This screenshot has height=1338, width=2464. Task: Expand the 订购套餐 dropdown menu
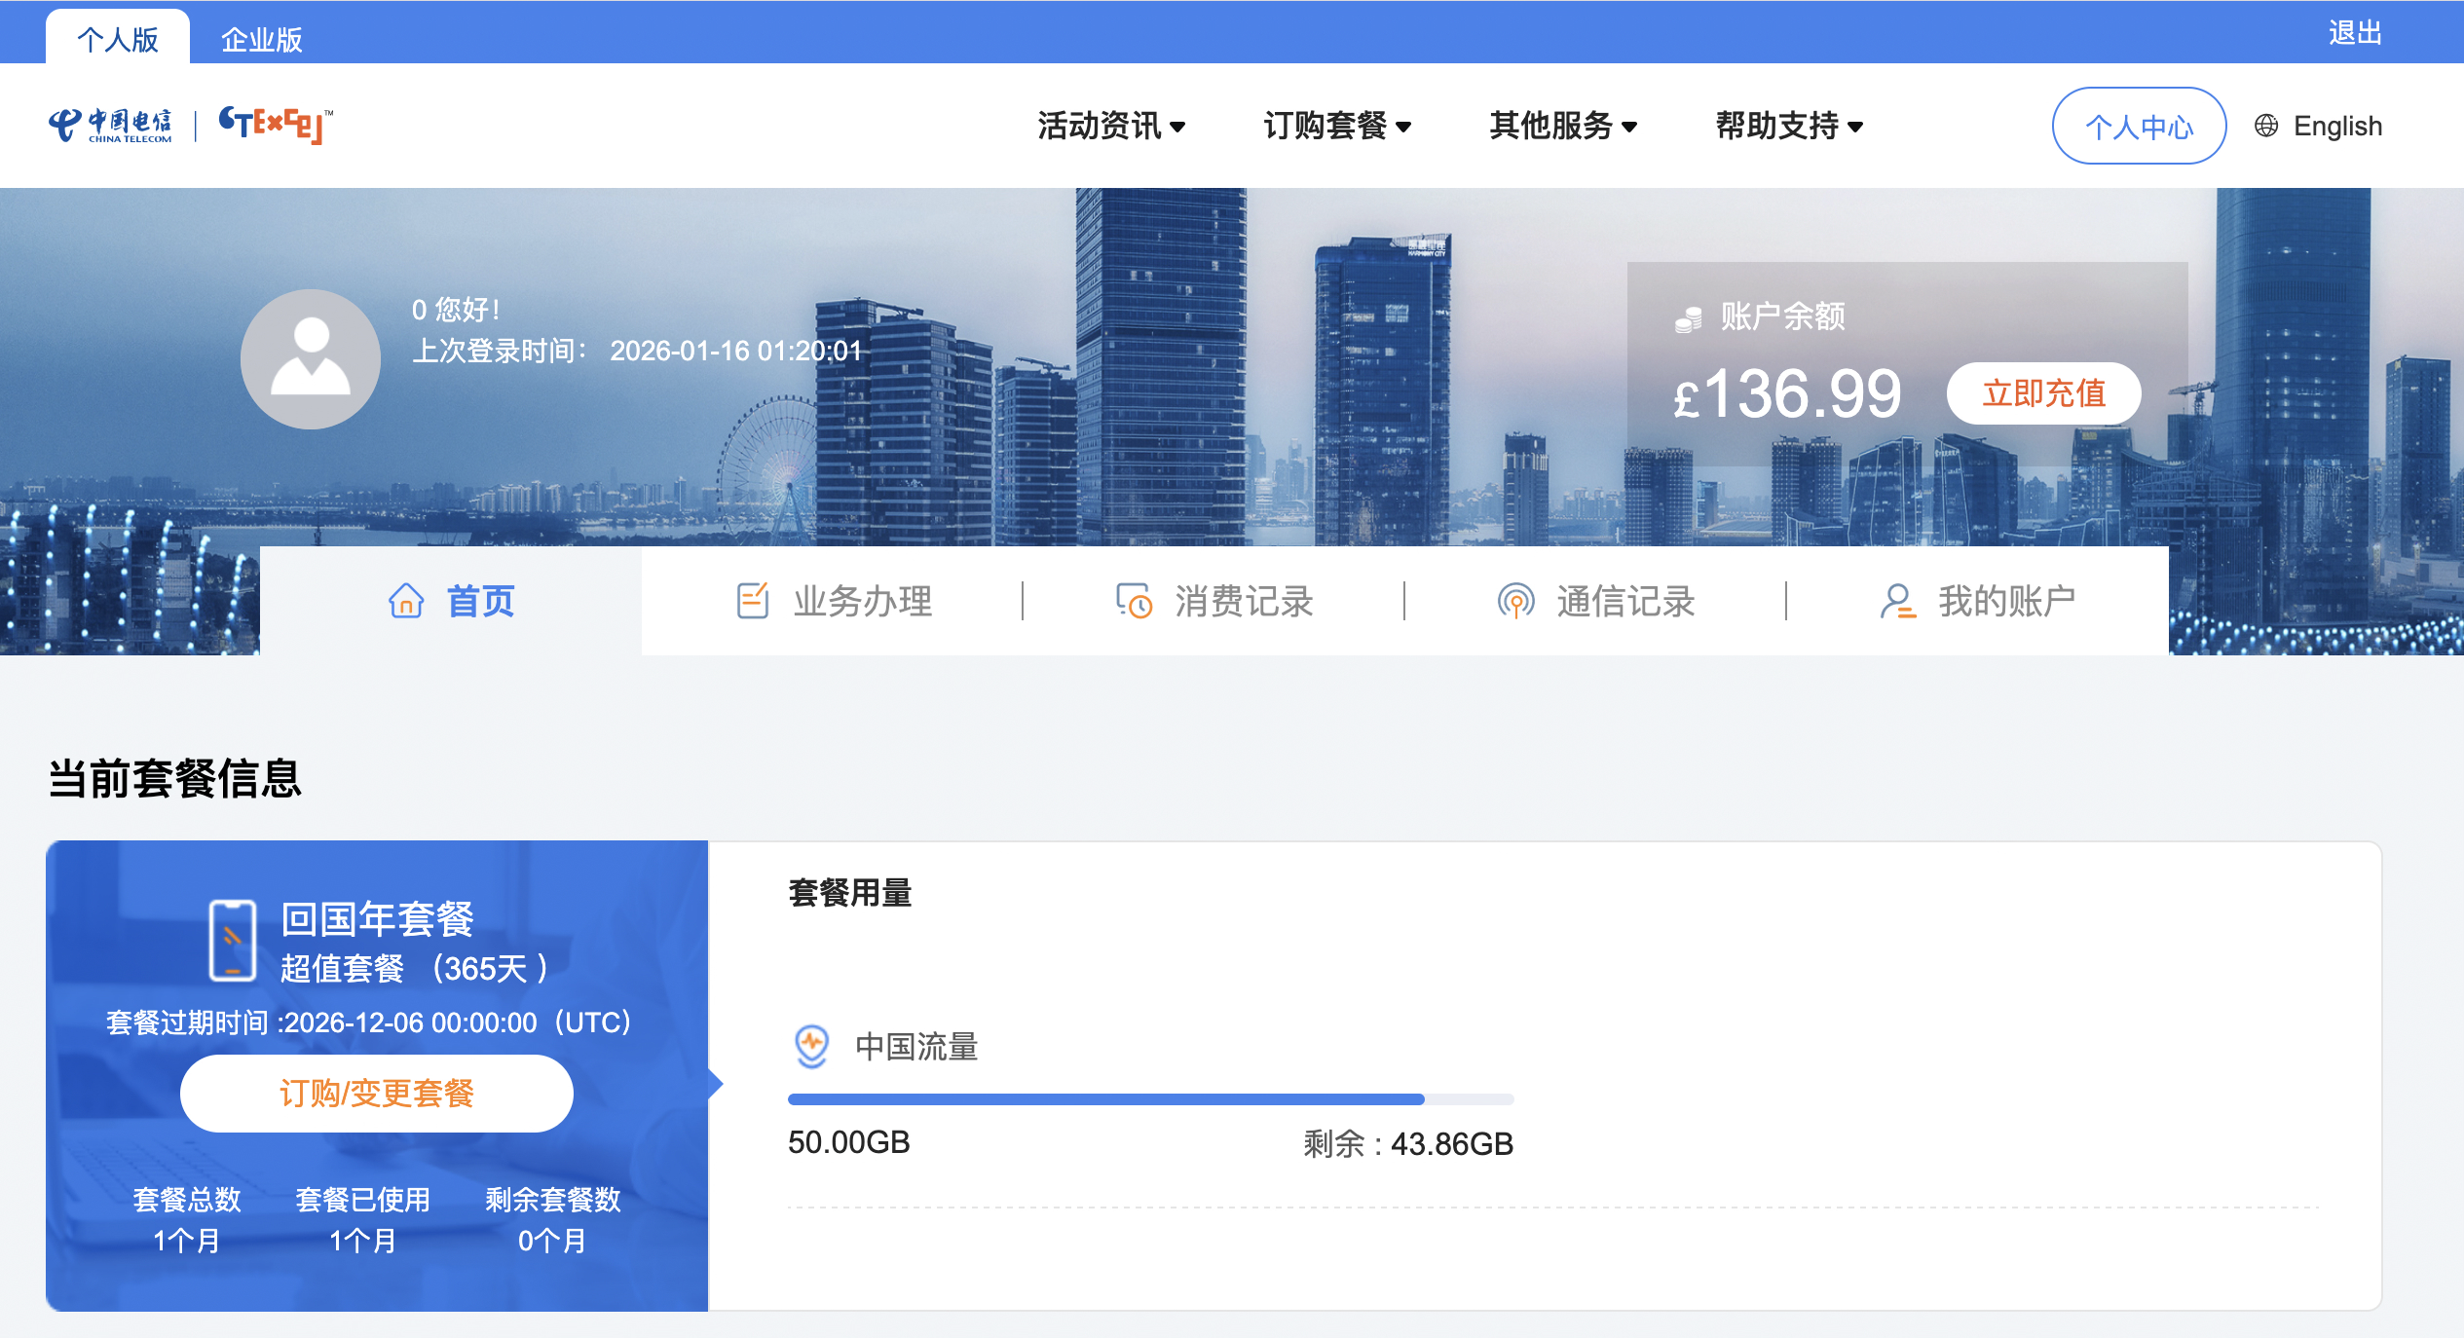(x=1337, y=126)
